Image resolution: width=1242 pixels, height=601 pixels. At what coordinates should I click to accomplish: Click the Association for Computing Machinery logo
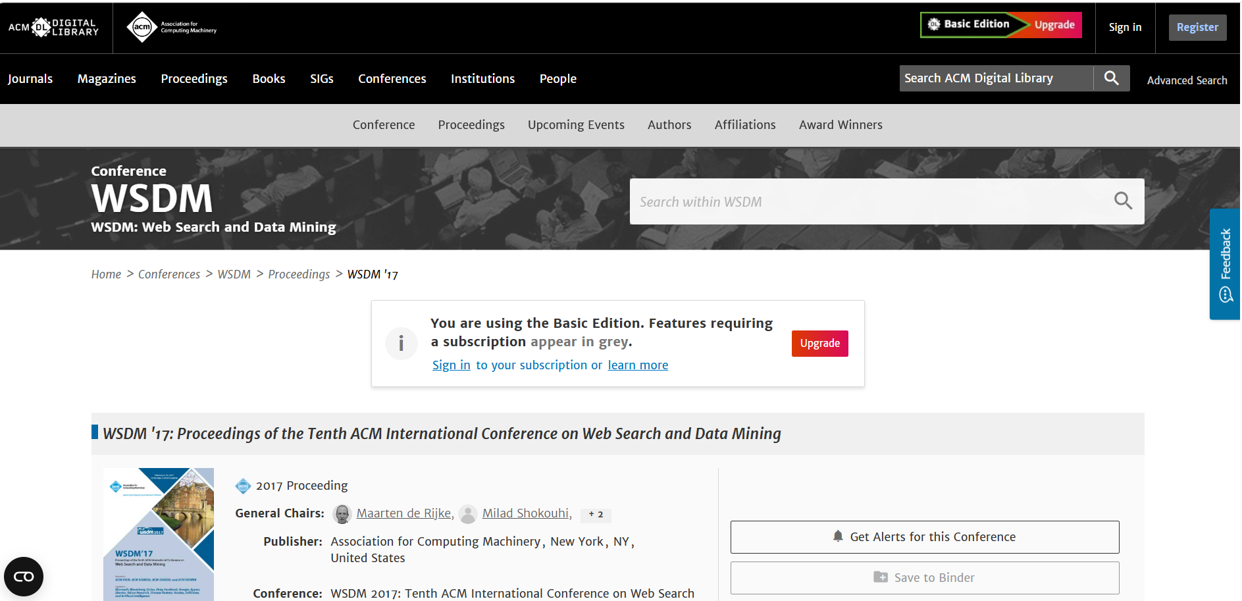pyautogui.click(x=171, y=27)
